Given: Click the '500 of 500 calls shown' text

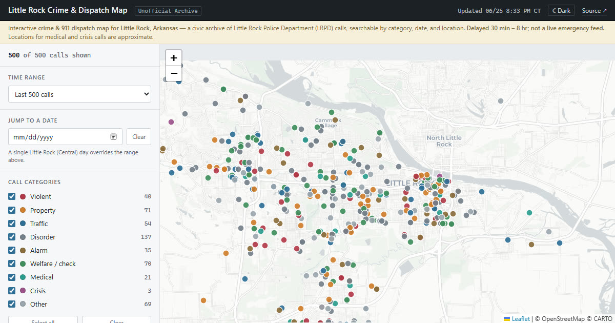Looking at the screenshot, I should (50, 55).
